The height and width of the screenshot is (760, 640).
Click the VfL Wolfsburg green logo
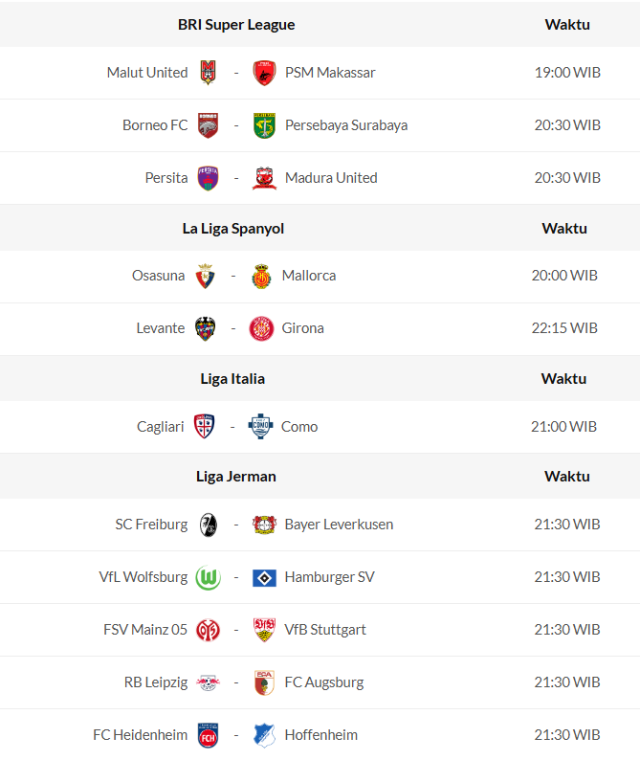(x=209, y=577)
